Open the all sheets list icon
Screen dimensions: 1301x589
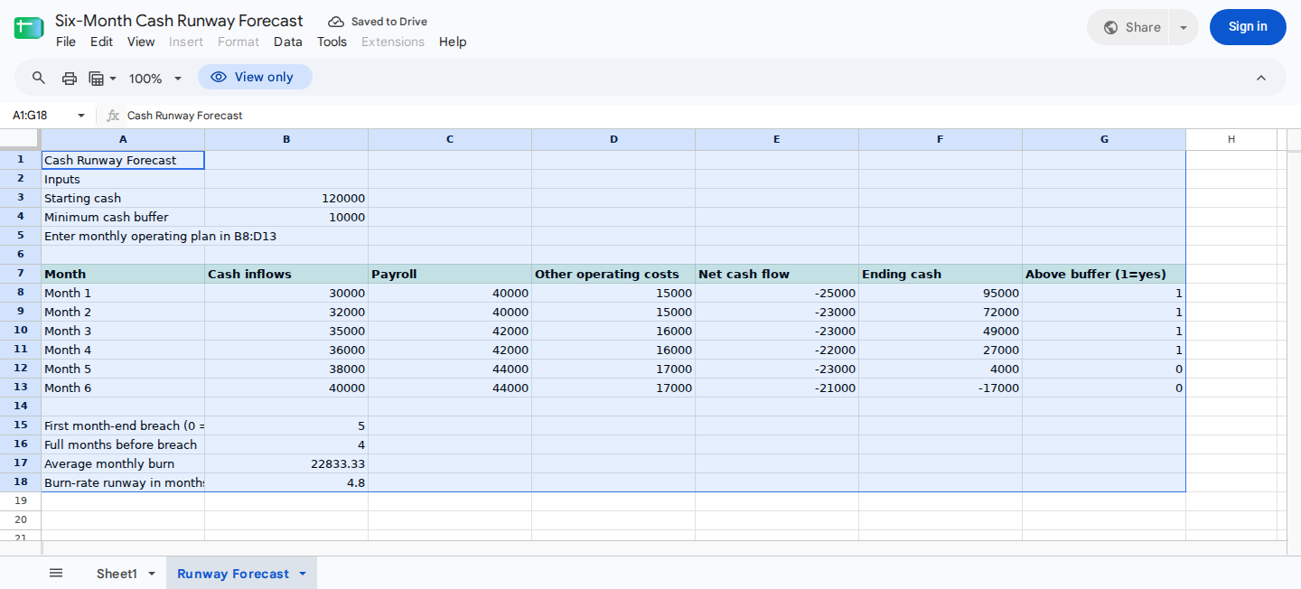[56, 573]
